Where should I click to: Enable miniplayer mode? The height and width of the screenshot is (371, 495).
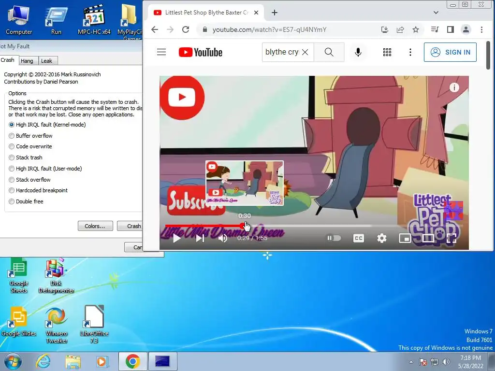(x=405, y=238)
